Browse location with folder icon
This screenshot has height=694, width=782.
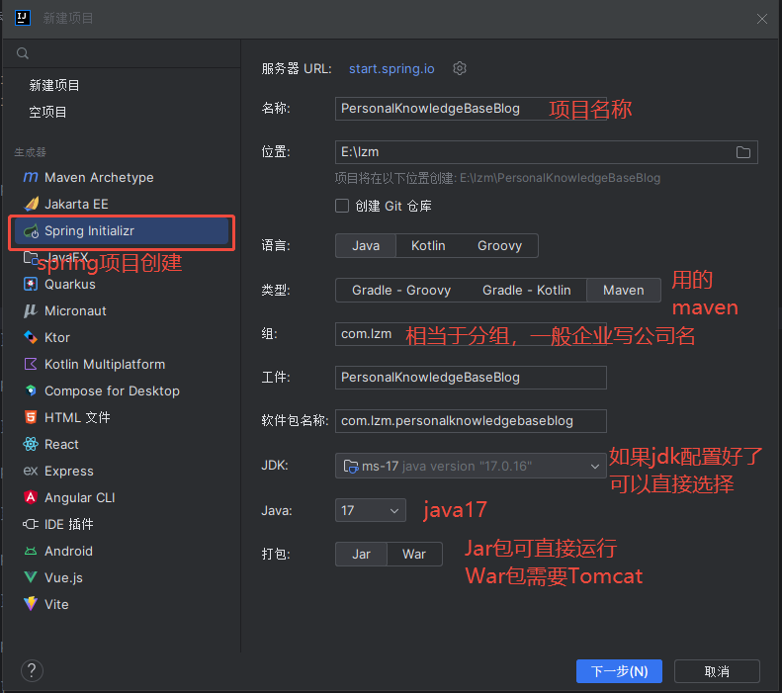pyautogui.click(x=743, y=152)
